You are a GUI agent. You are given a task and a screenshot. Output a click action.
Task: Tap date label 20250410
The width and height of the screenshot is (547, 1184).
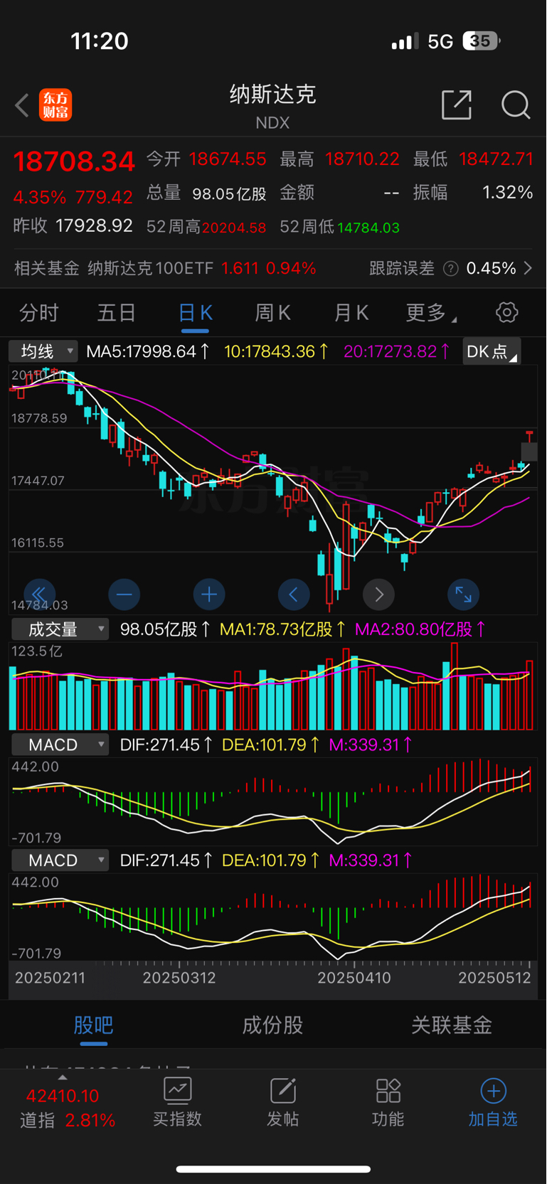354,978
